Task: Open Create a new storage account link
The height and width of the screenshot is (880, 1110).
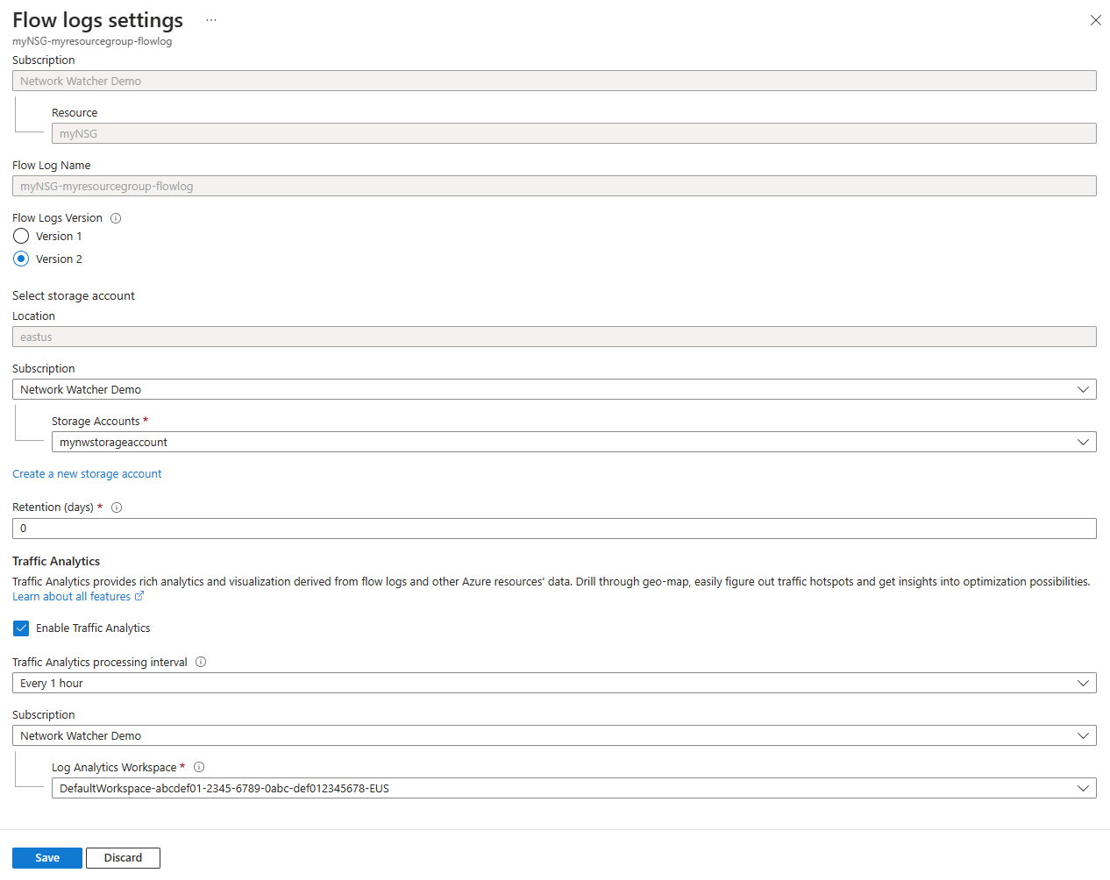Action: tap(87, 474)
